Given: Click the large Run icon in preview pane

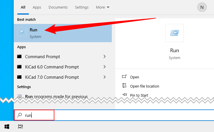Looking at the screenshot, I should pyautogui.click(x=175, y=33).
